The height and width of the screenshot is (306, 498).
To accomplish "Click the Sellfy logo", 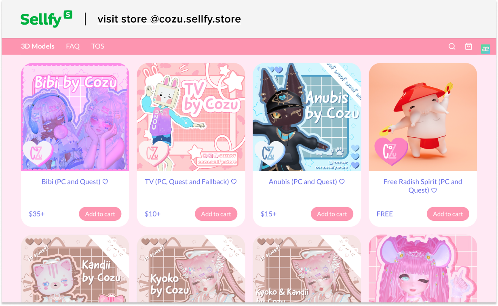I will 46,19.
